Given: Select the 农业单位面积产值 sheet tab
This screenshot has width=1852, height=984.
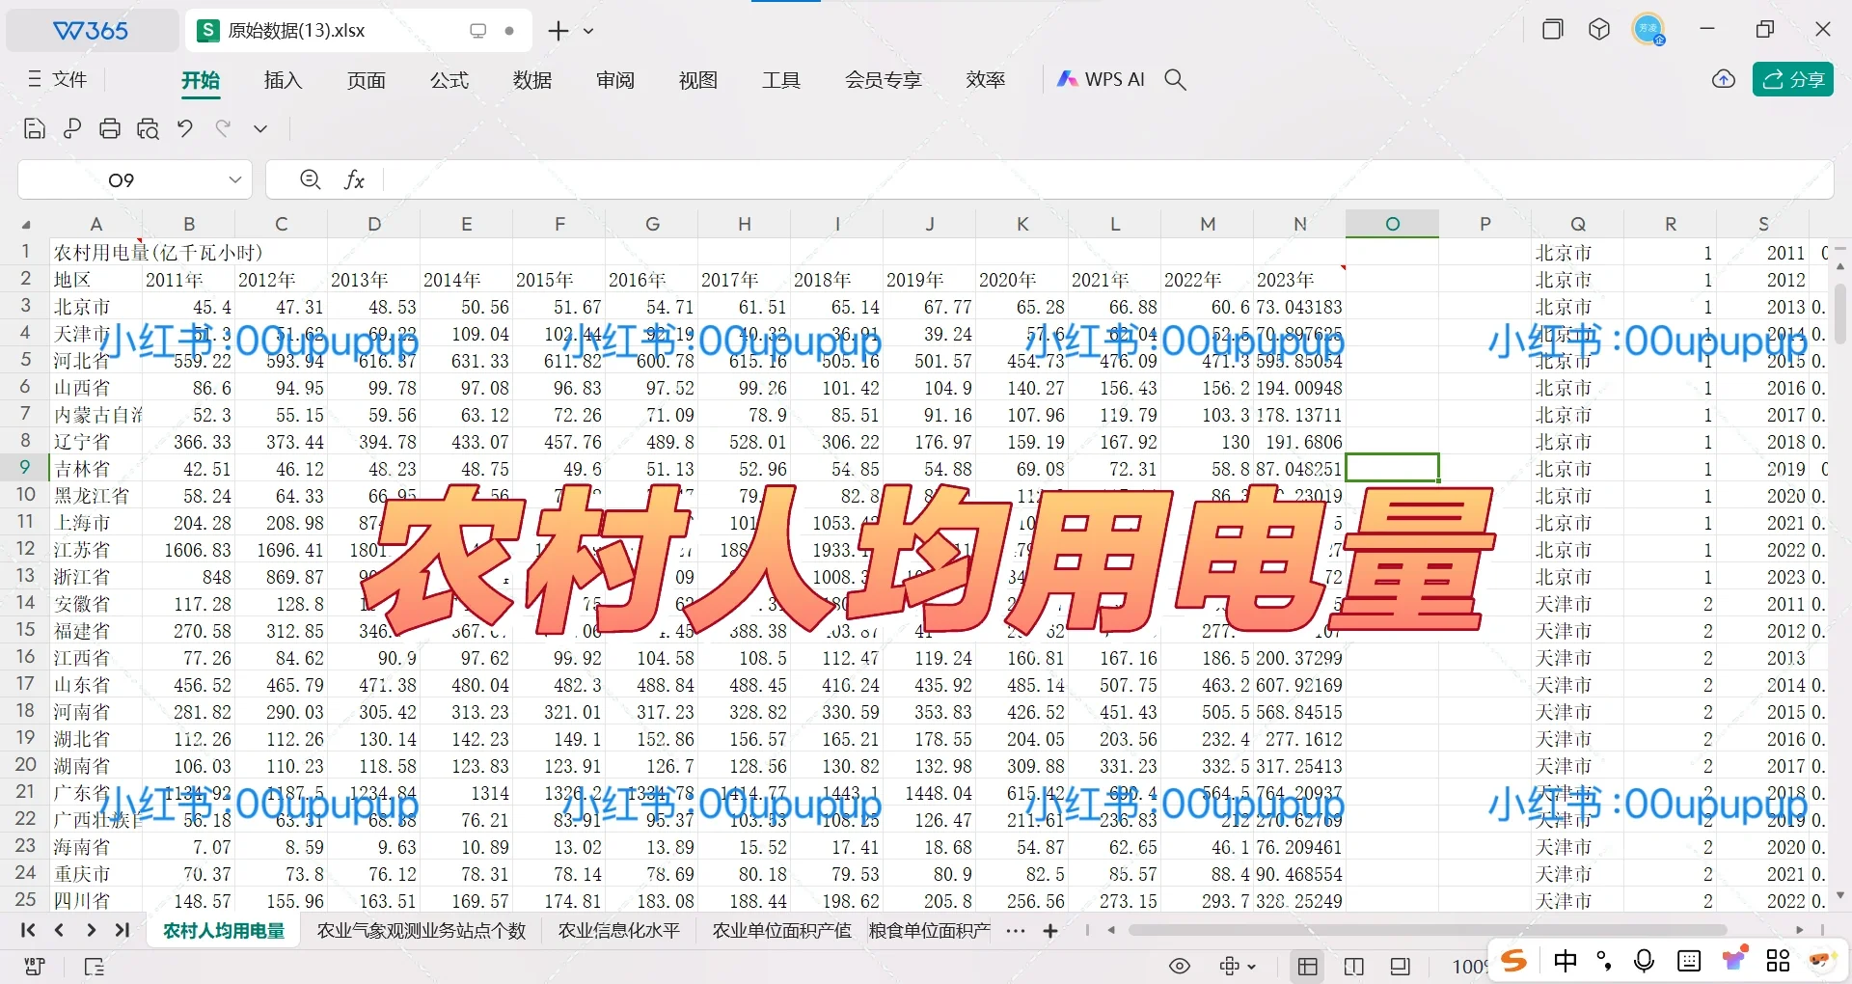Looking at the screenshot, I should pos(782,931).
